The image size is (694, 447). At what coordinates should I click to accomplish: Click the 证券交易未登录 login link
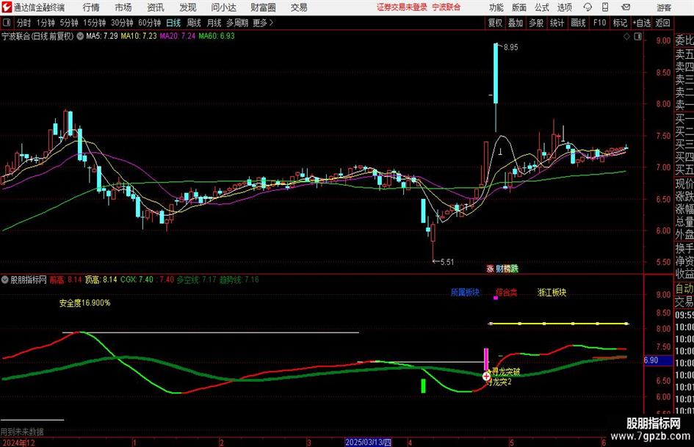click(402, 7)
